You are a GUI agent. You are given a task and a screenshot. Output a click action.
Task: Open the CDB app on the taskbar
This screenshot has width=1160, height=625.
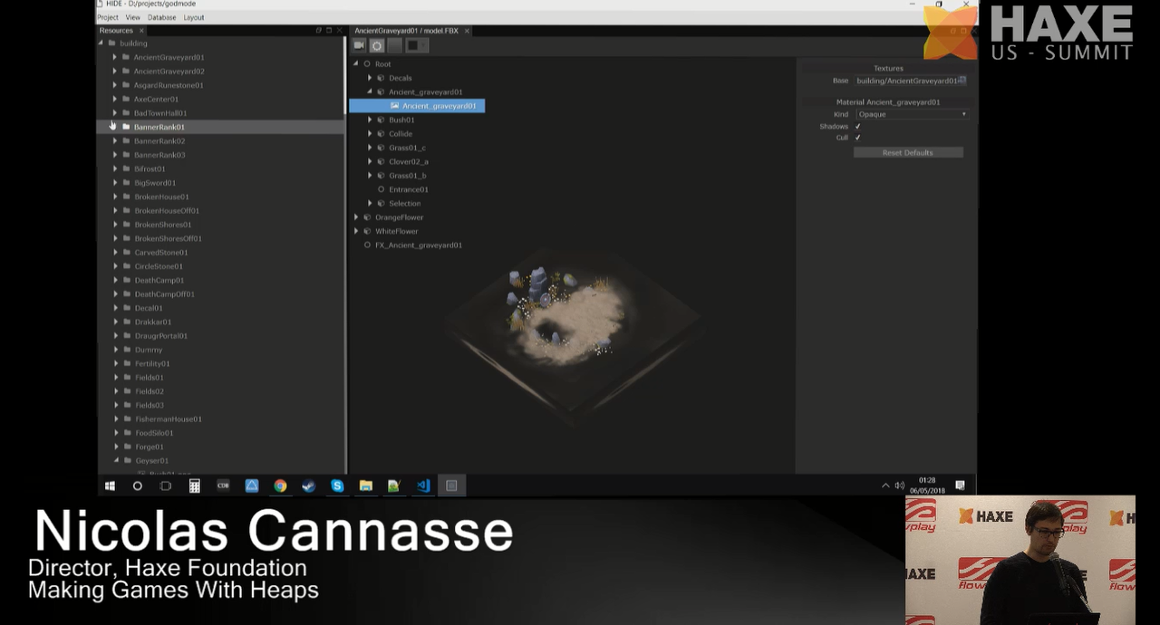[223, 486]
